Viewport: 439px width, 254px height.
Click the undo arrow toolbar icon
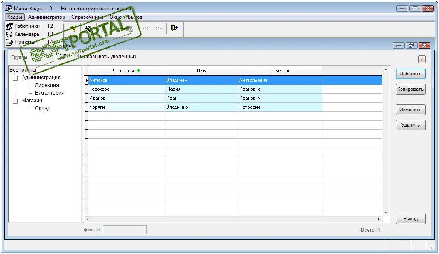coord(146,29)
